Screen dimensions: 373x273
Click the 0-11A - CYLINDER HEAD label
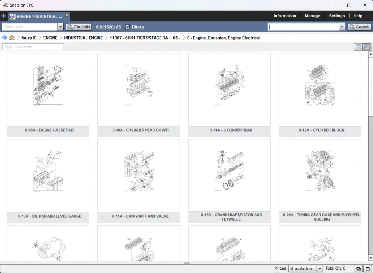point(231,130)
